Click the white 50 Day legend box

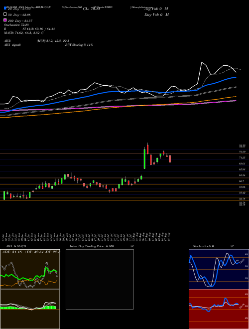[5, 14]
